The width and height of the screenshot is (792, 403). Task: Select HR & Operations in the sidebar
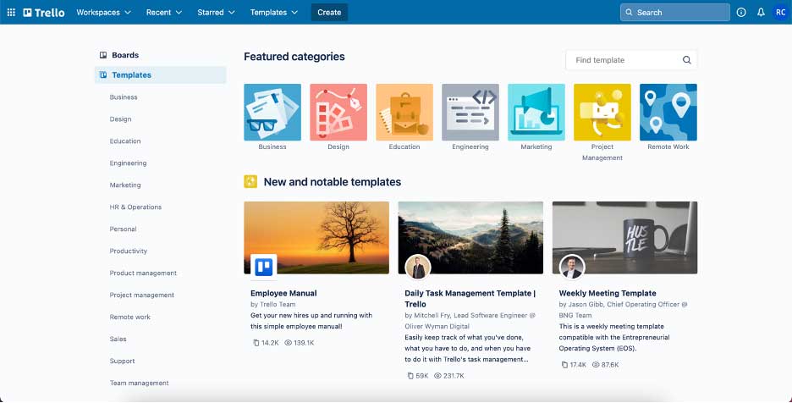point(135,207)
